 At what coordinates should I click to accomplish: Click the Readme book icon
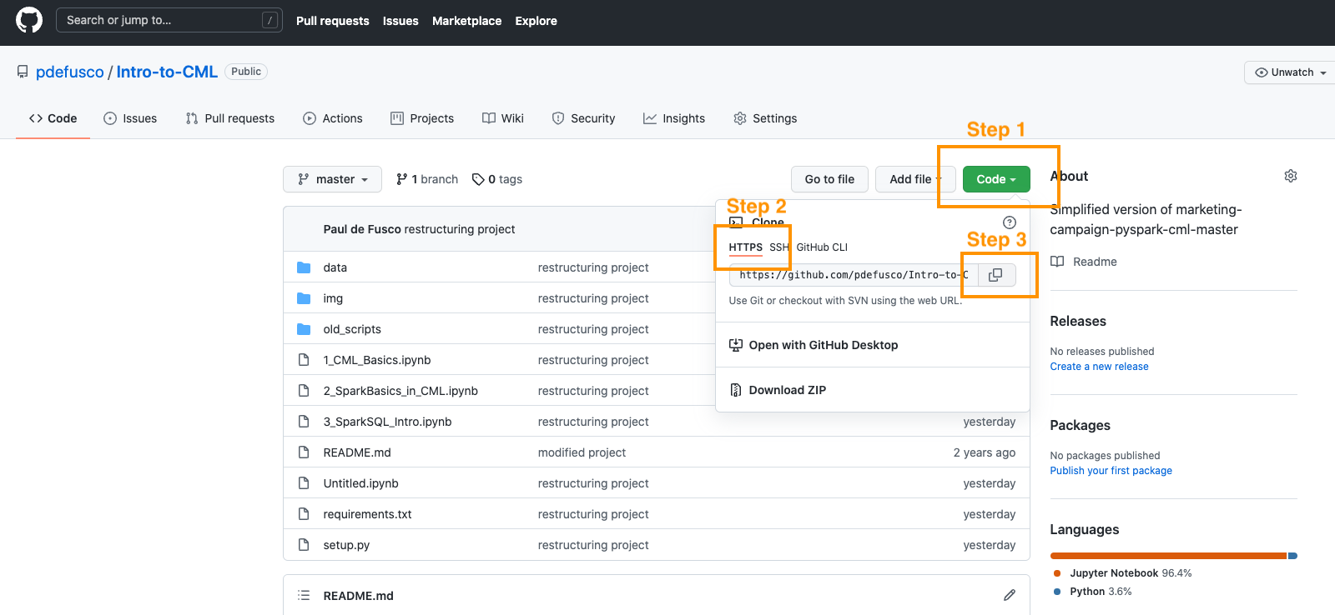coord(1057,262)
